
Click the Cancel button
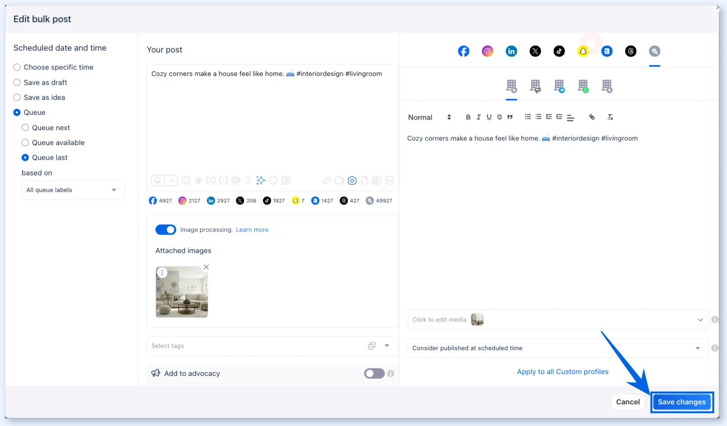point(628,402)
